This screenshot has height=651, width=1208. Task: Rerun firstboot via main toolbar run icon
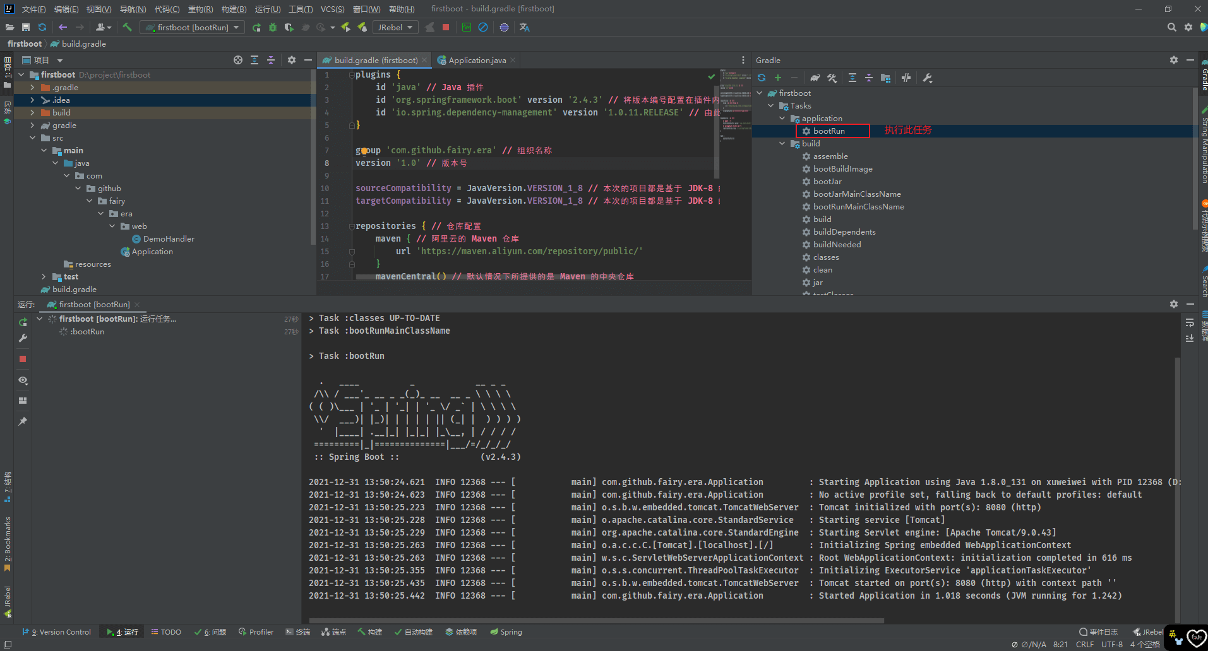click(256, 27)
